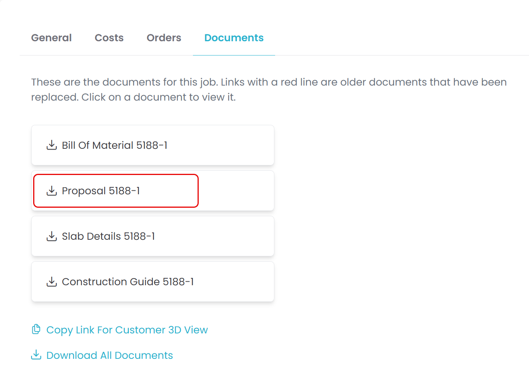This screenshot has height=365, width=529.
Task: Click download icon beside Bill Of Material
Action: (x=52, y=145)
